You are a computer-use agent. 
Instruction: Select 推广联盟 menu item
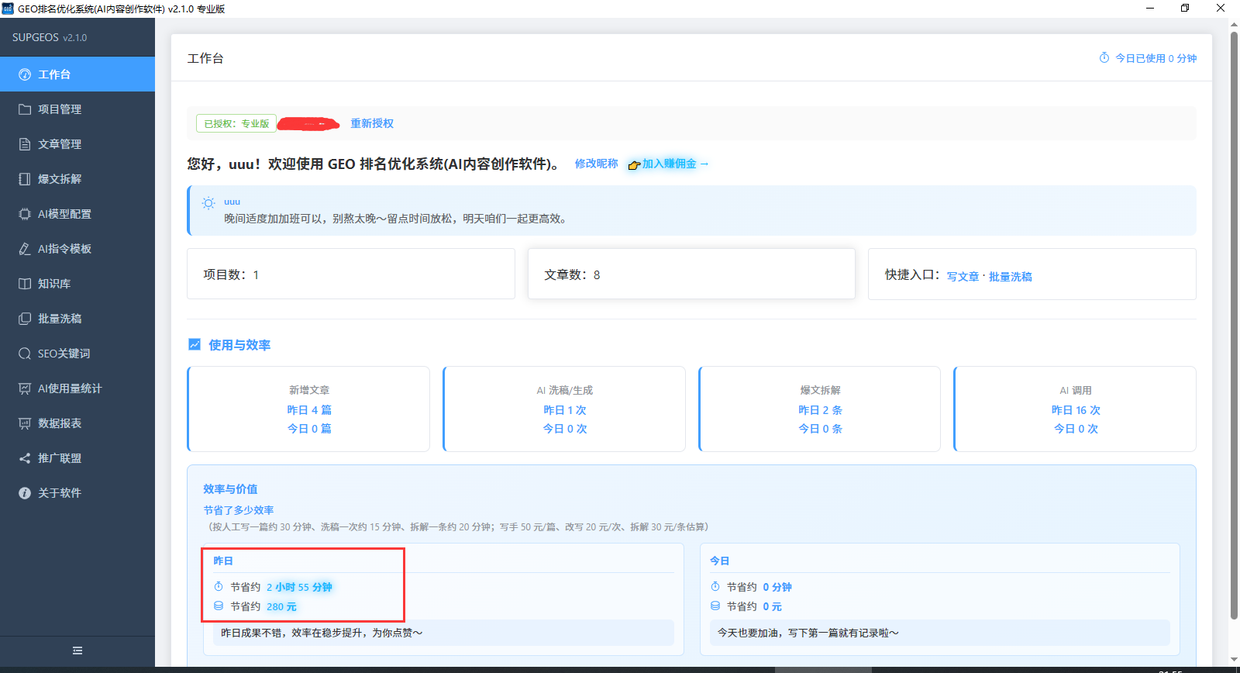77,458
